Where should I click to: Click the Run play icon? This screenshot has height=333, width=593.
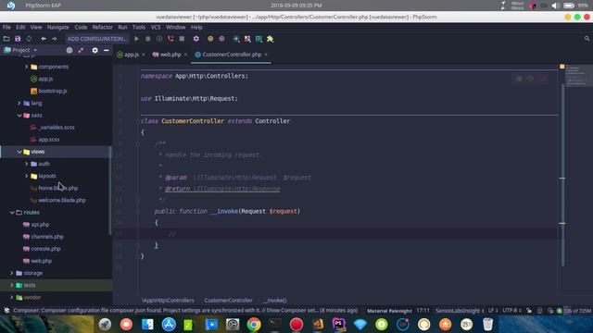click(x=136, y=39)
